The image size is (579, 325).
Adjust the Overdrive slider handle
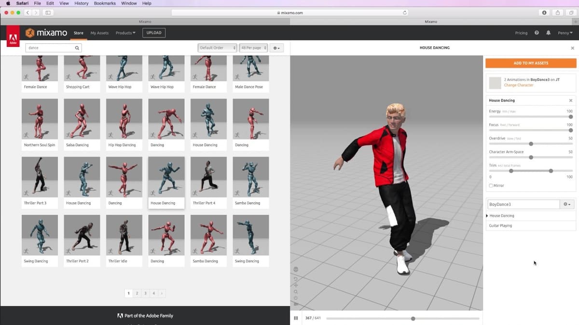[x=531, y=143]
